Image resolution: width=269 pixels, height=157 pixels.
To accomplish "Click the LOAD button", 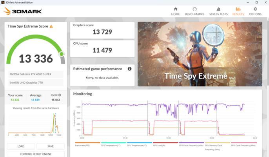I will pyautogui.click(x=21, y=146).
